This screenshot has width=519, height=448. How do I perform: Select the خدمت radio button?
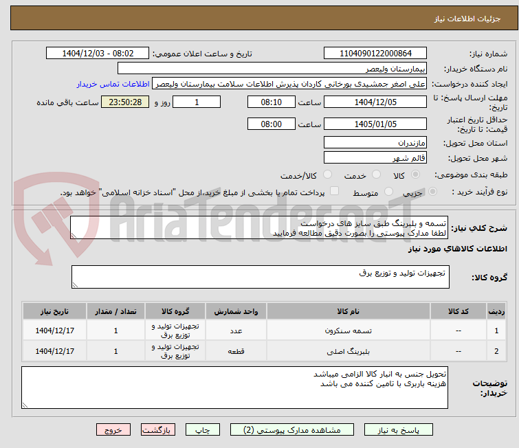tap(376, 175)
